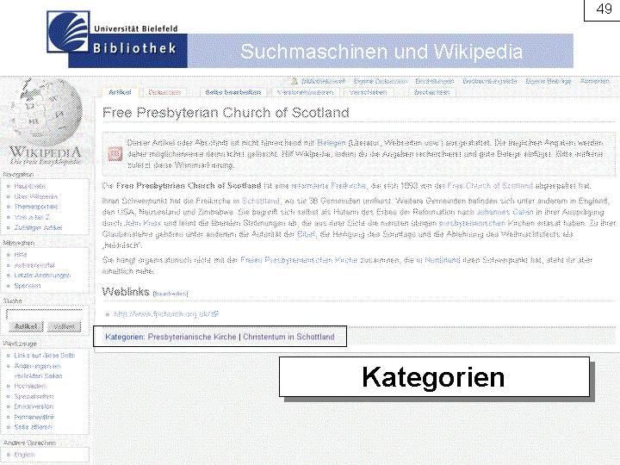The image size is (620, 465).
Task: Open the Nordirland link
Action: (x=443, y=260)
